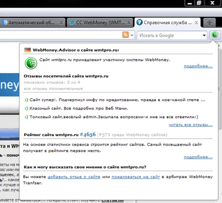The width and height of the screenshot is (222, 203).
Task: Click the Twitter bird tab favicon
Action: point(72,22)
